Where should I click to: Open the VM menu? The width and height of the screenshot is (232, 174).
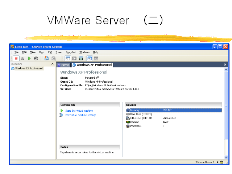click(50, 52)
